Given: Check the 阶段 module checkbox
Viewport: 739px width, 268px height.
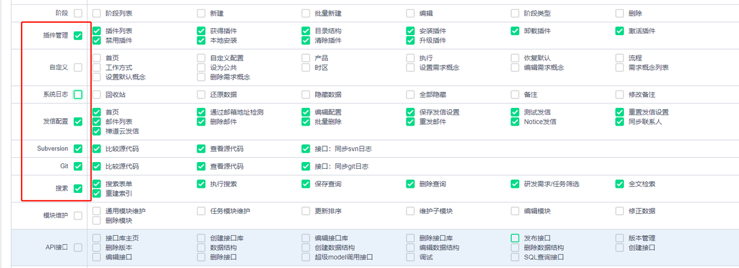Looking at the screenshot, I should tap(78, 13).
